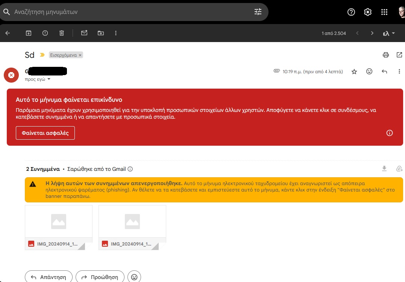Expand recipient details next to 'προς εγώ'

(49, 79)
